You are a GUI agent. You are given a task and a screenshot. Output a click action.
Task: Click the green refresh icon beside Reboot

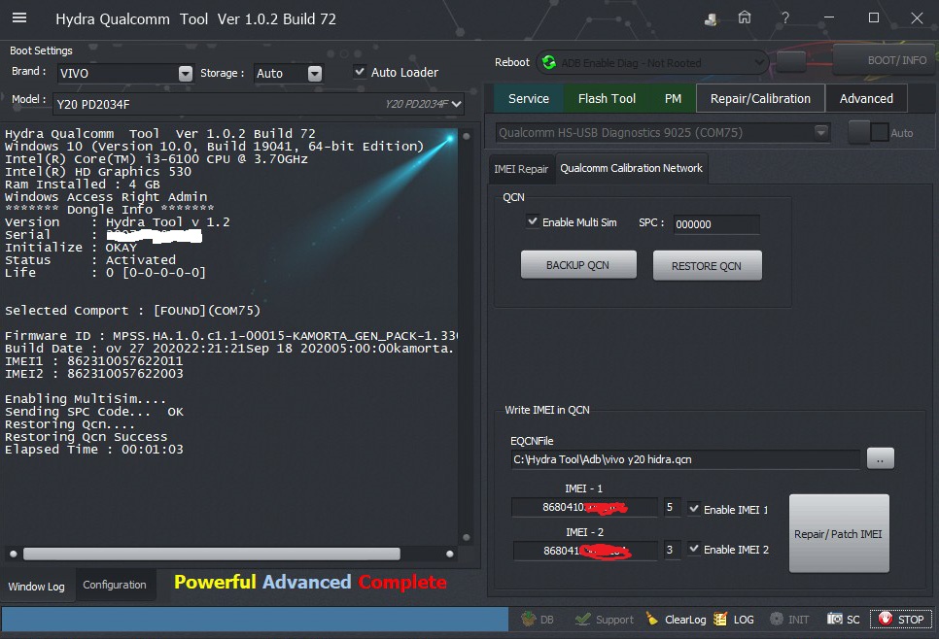pos(548,62)
